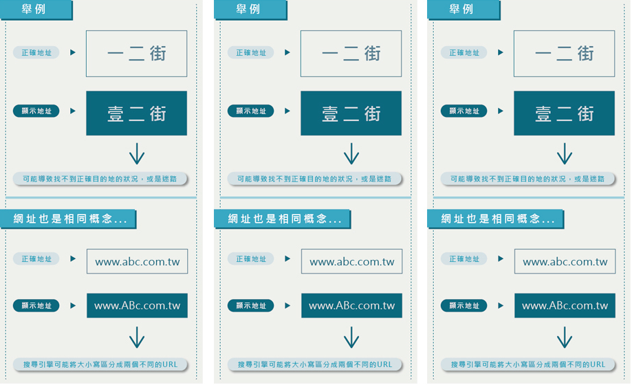Click the triangle arrow beside www.abc.com.tw in the right panel

pyautogui.click(x=501, y=259)
